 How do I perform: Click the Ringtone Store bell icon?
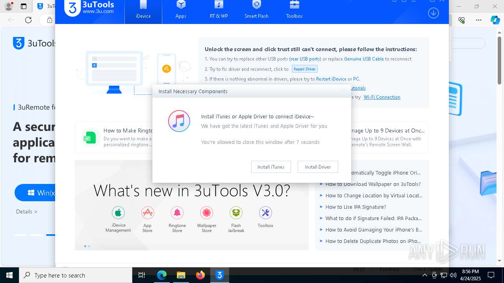click(177, 213)
